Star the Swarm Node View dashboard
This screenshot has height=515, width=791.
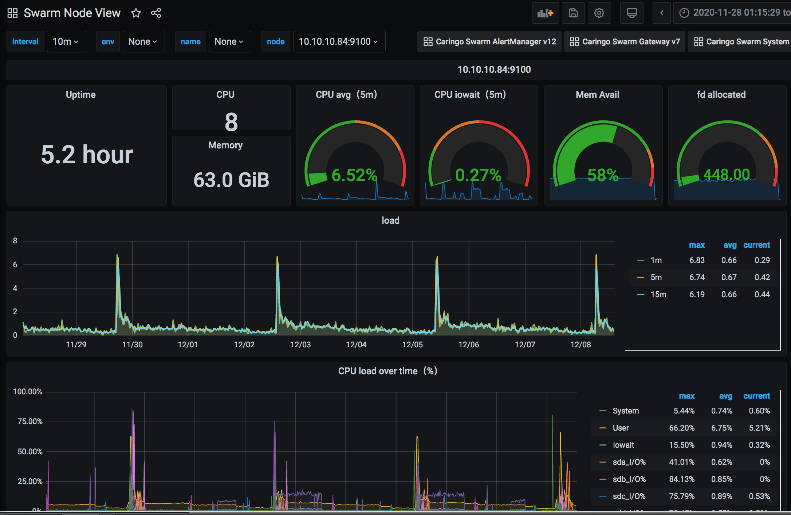[x=136, y=13]
